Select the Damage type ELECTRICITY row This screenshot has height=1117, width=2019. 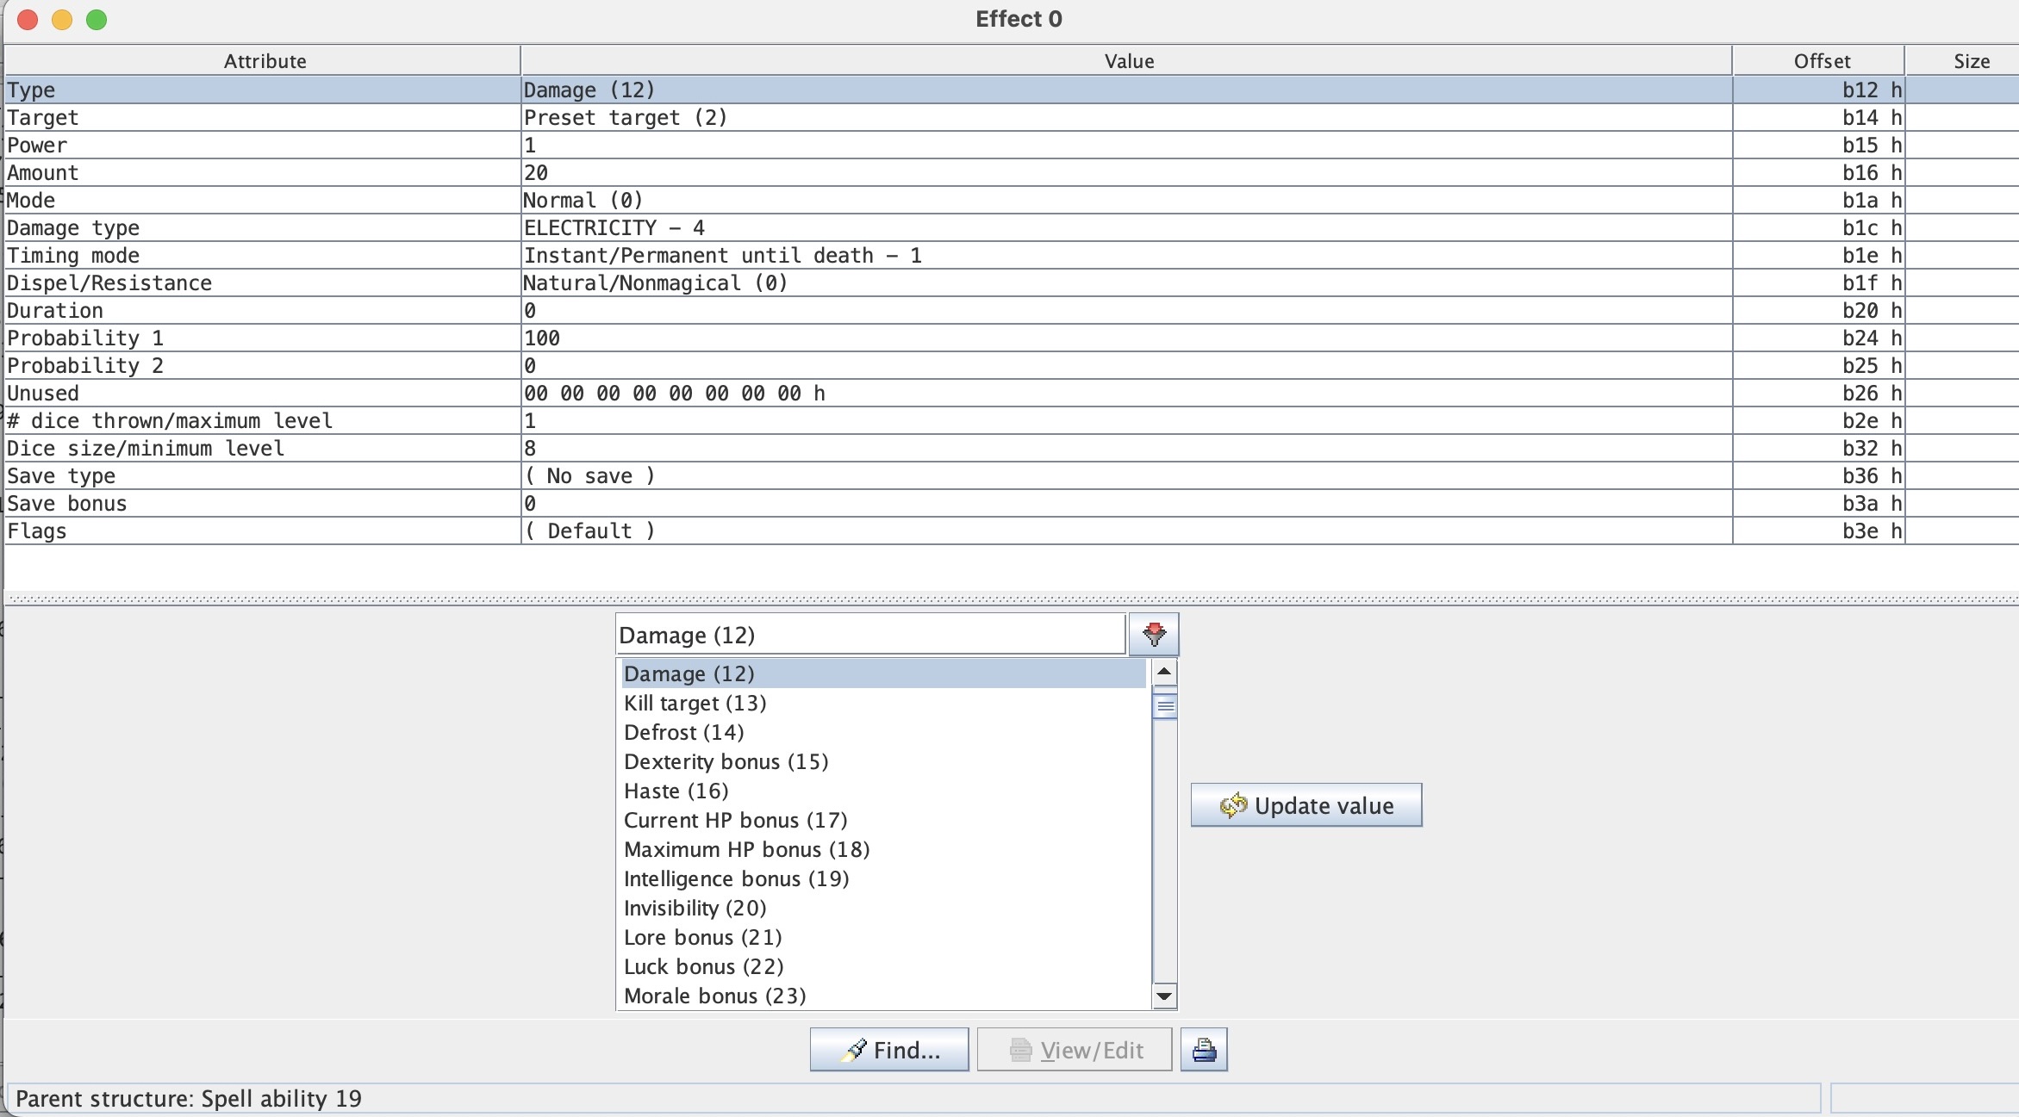tap(1012, 227)
